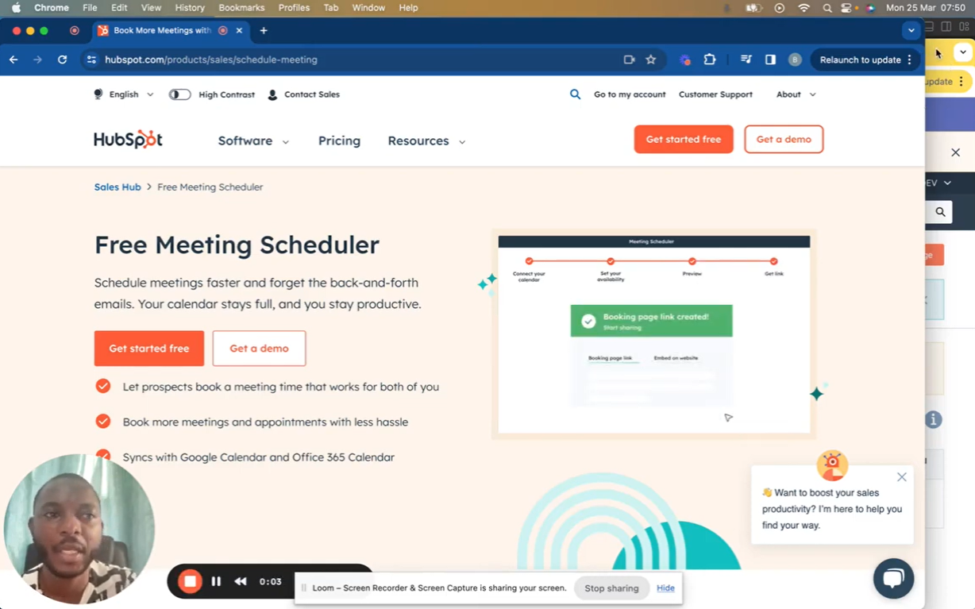The height and width of the screenshot is (609, 975).
Task: Click the info icon in background window
Action: click(x=934, y=419)
